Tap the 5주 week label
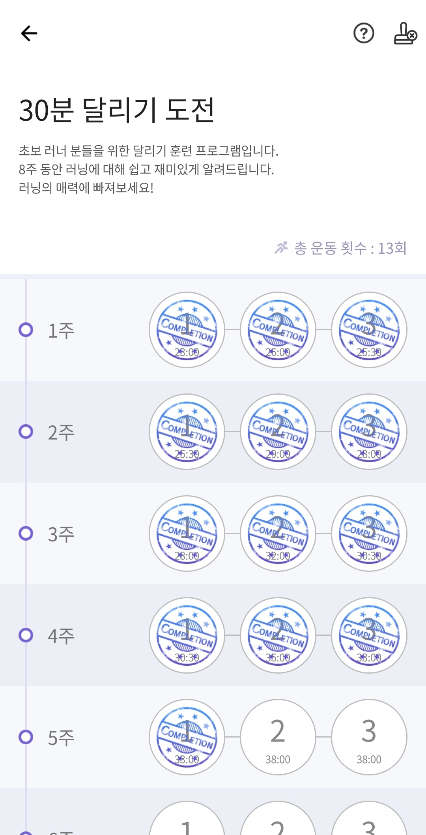426x835 pixels. (61, 738)
